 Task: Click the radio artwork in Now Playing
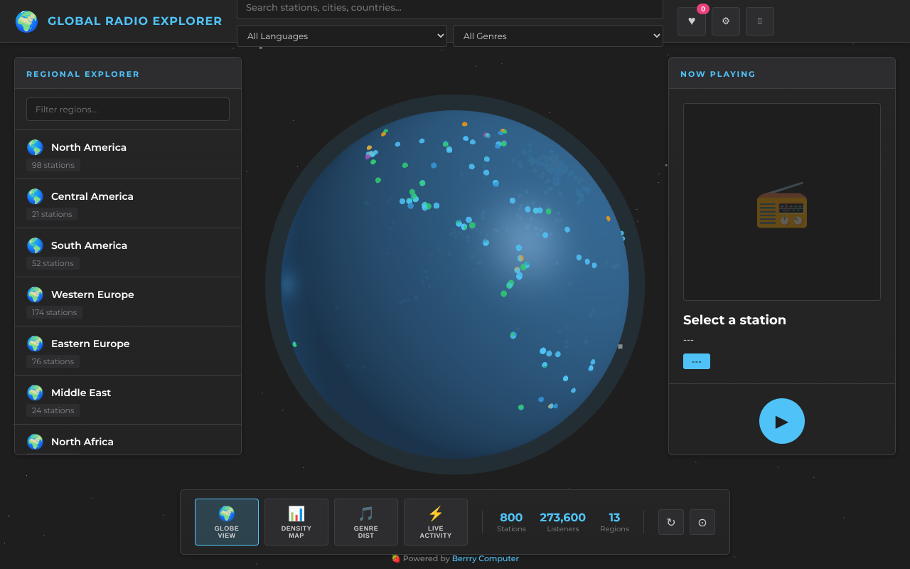781,203
